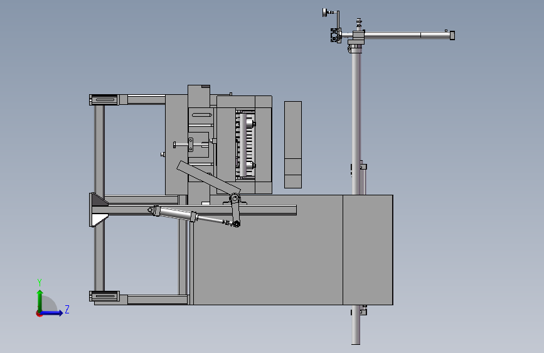Select the roller conveyor assembly inside the housing
The image size is (544, 353).
click(x=245, y=144)
